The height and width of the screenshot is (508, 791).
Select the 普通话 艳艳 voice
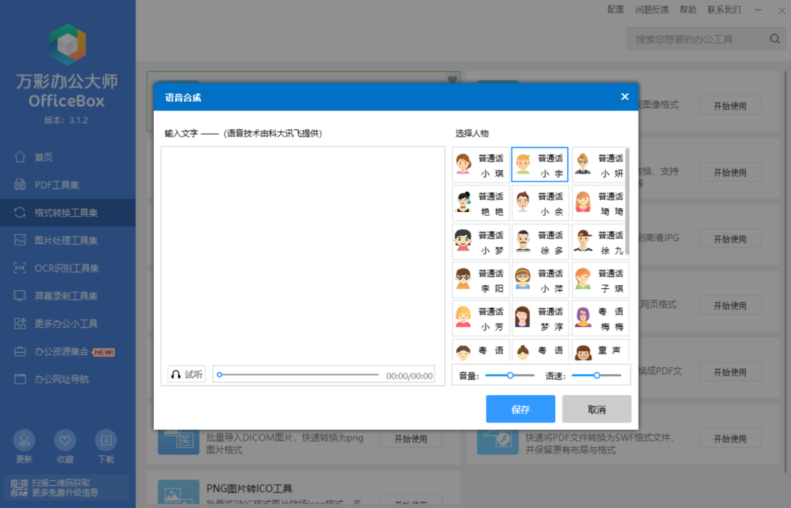[480, 202]
